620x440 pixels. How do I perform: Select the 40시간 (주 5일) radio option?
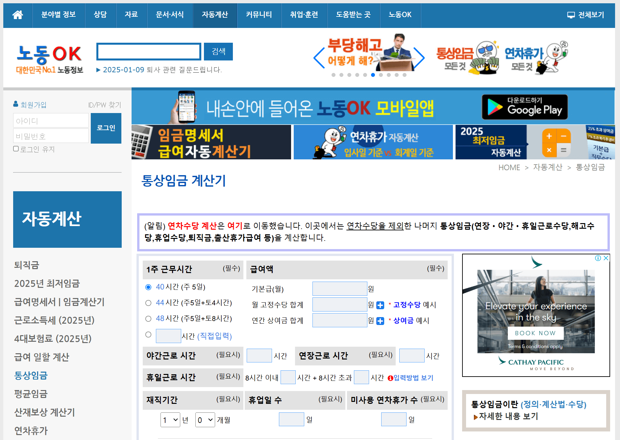click(148, 287)
